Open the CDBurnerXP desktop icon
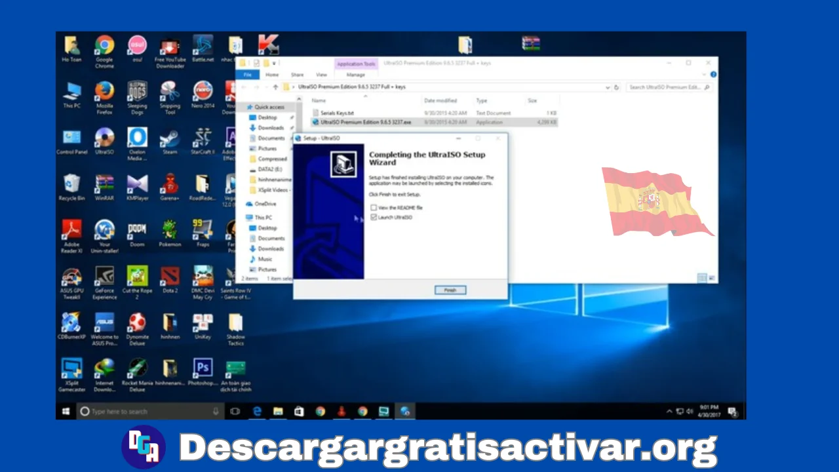The height and width of the screenshot is (472, 839). pos(71,326)
